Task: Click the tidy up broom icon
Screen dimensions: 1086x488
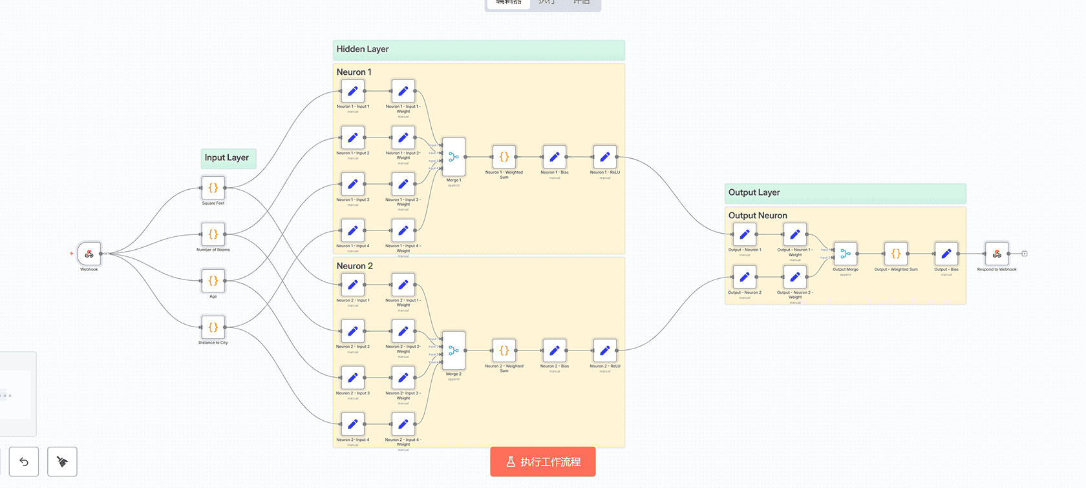Action: 62,462
